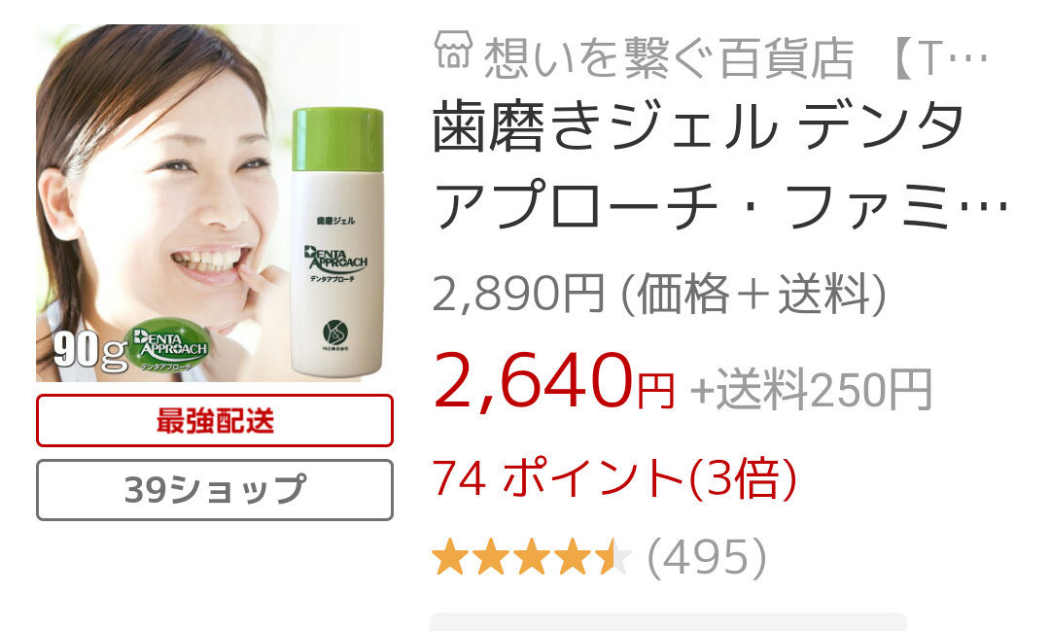1050x631 pixels.
Task: Click the half-filled fifth rating star
Action: coord(613,557)
